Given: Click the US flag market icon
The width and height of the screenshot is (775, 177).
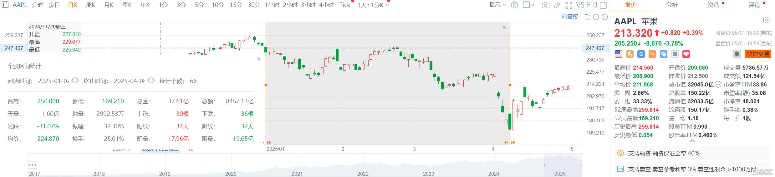Looking at the screenshot, I should 619,54.
